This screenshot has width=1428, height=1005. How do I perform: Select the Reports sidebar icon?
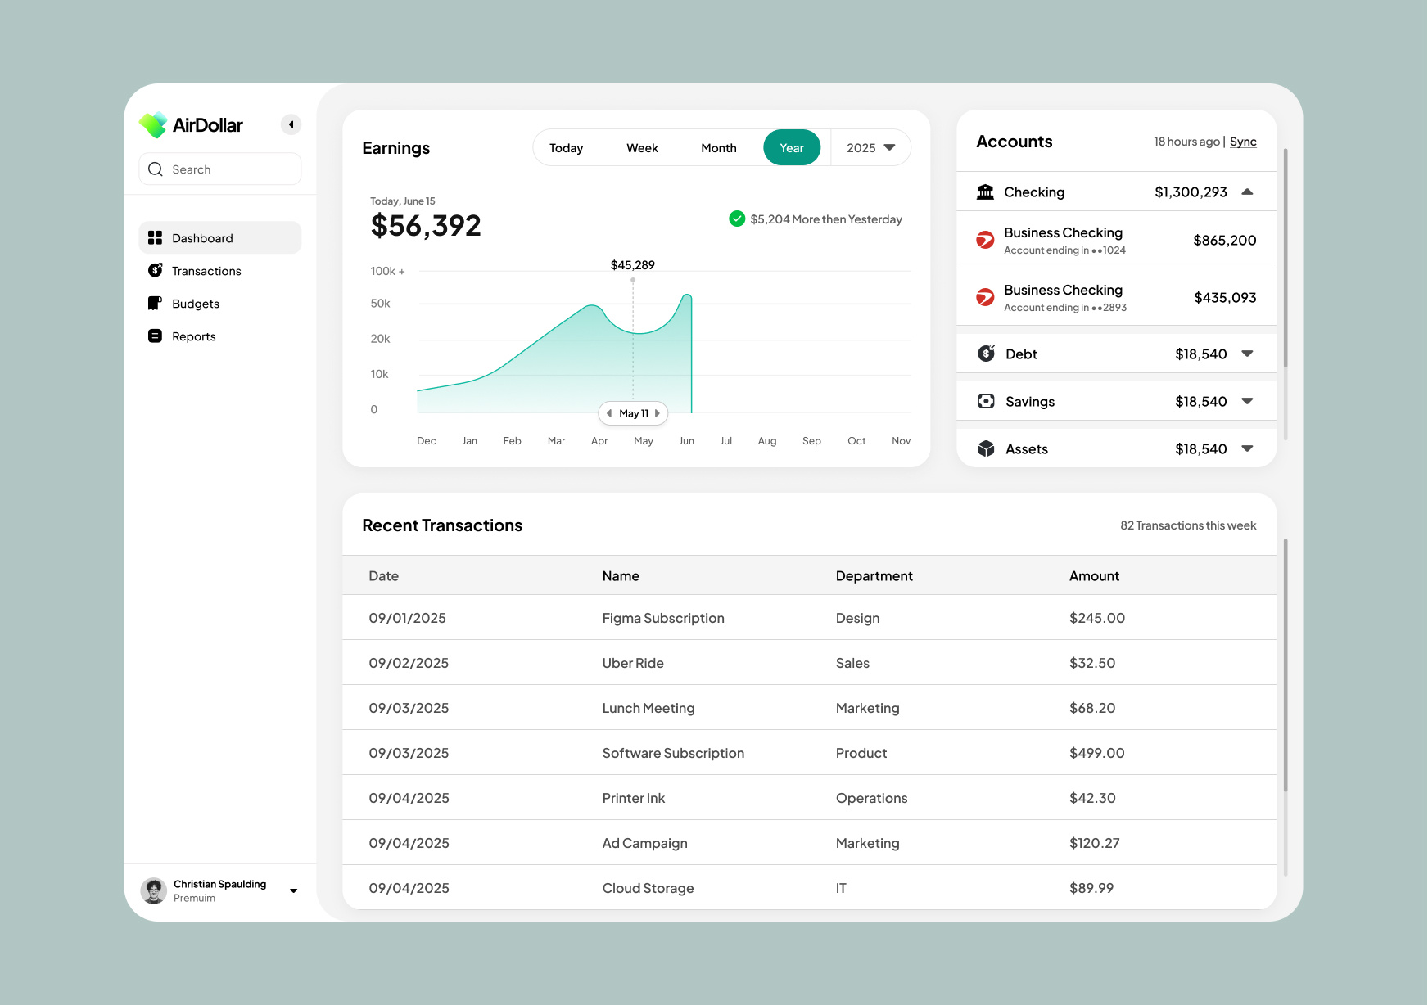point(155,336)
